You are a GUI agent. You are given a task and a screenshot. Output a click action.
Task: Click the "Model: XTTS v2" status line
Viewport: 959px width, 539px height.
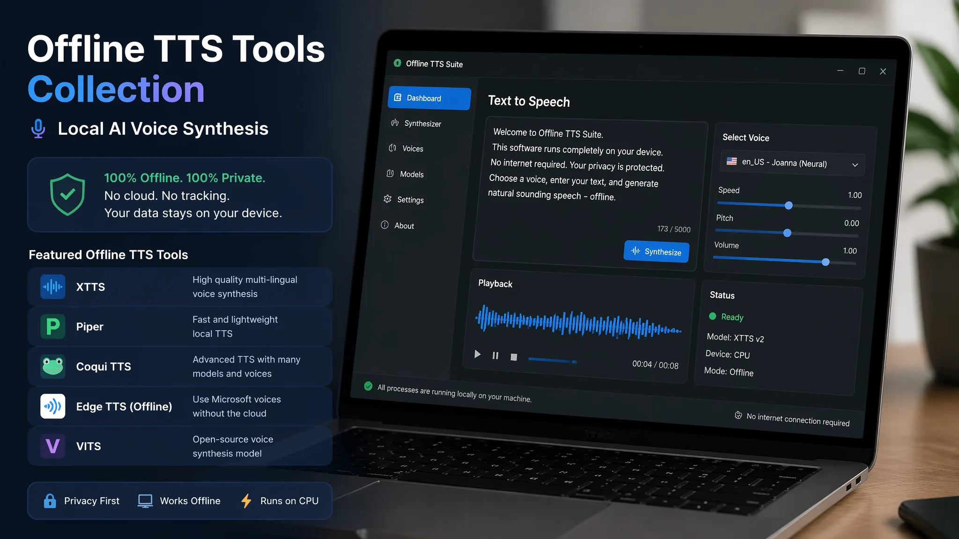click(735, 338)
